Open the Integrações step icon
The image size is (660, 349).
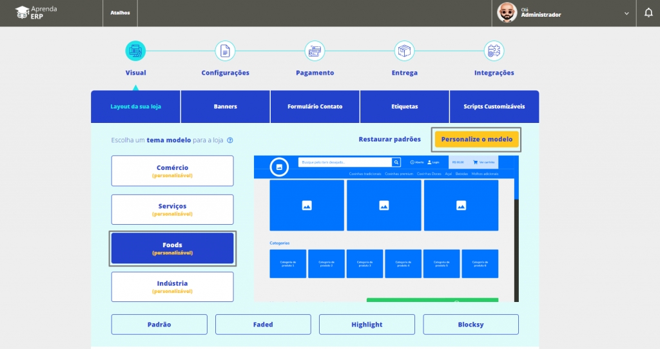[x=494, y=50]
